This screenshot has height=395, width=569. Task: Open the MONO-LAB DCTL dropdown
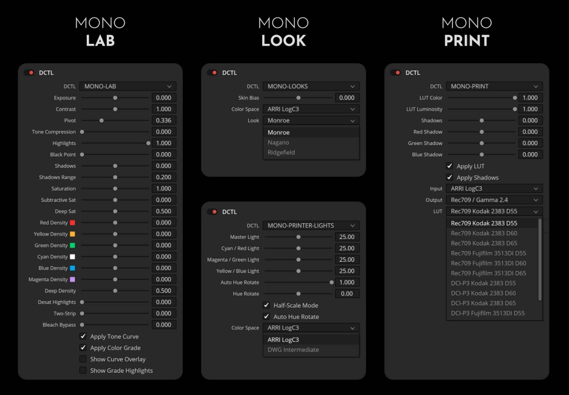[128, 87]
